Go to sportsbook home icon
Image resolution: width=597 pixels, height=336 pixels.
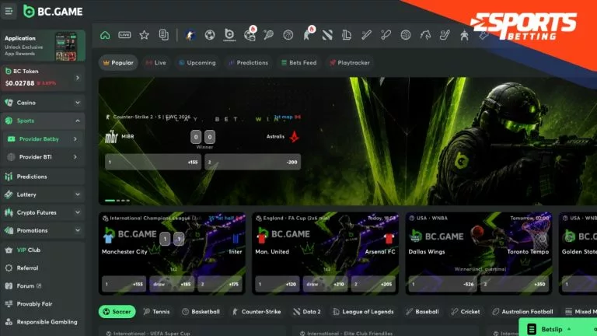point(105,35)
